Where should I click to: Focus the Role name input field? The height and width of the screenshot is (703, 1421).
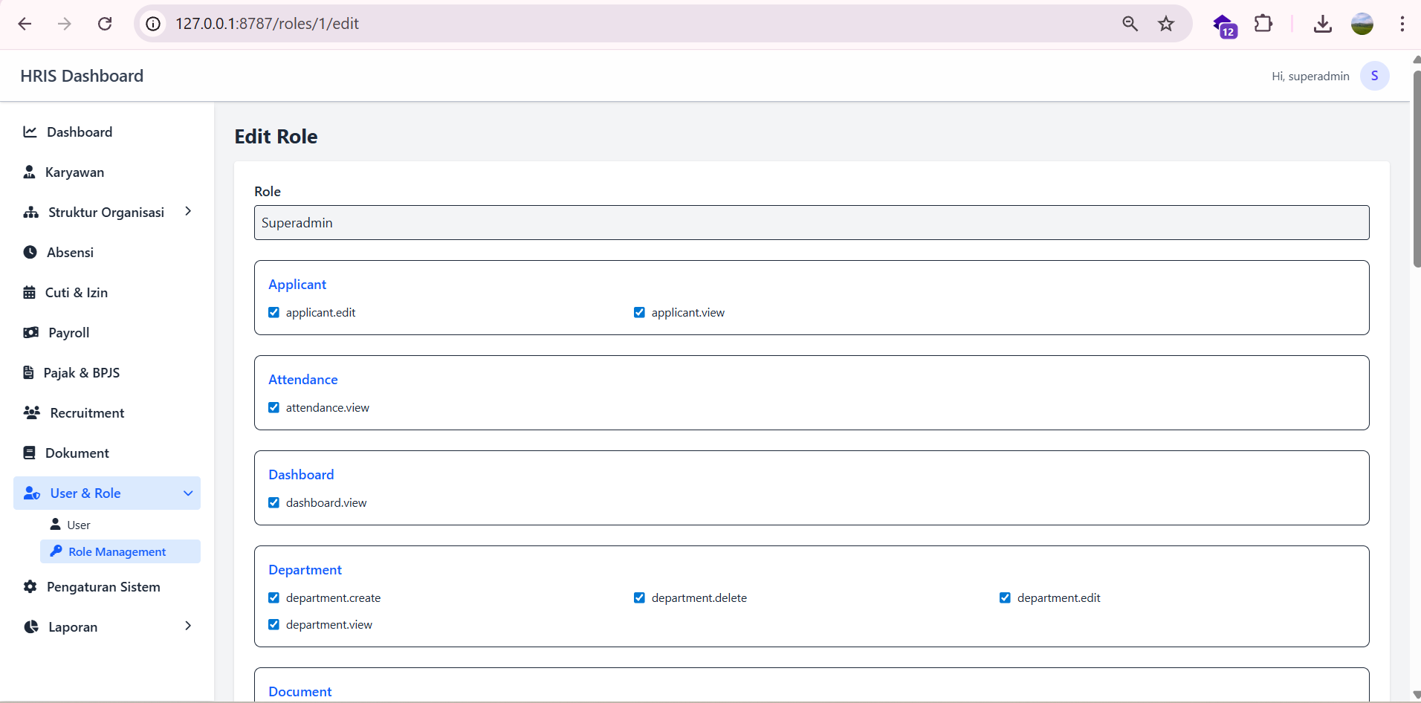(x=811, y=223)
